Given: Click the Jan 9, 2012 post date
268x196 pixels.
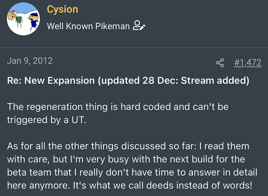Looking at the screenshot, I should [x=30, y=61].
